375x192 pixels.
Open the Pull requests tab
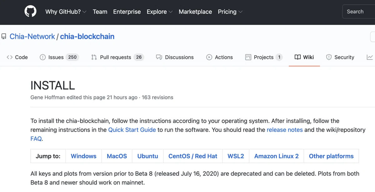pos(117,57)
